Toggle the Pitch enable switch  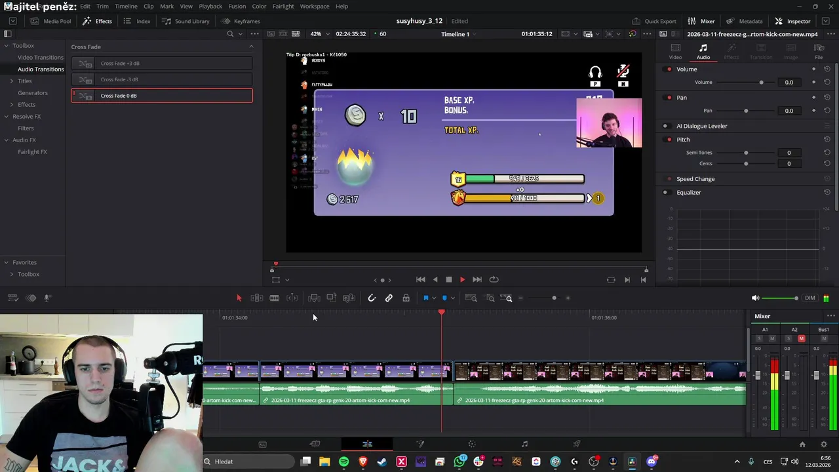[x=669, y=140]
